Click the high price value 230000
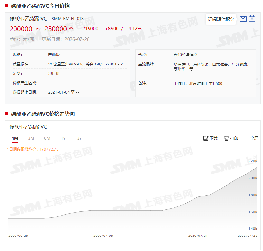263x251 pixels. (55, 29)
